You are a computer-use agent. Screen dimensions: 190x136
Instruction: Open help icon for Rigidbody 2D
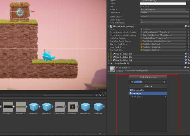pyautogui.click(x=186, y=63)
